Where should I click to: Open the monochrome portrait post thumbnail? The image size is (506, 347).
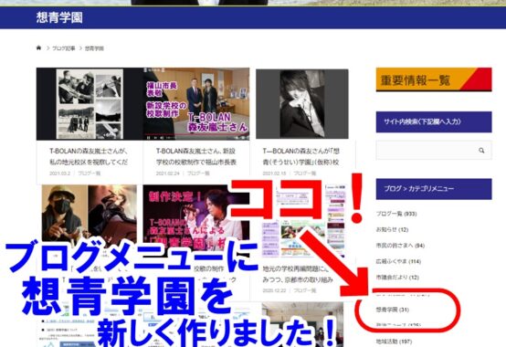pyautogui.click(x=302, y=104)
